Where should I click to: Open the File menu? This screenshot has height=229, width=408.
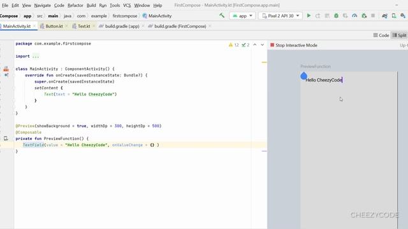pos(5,5)
